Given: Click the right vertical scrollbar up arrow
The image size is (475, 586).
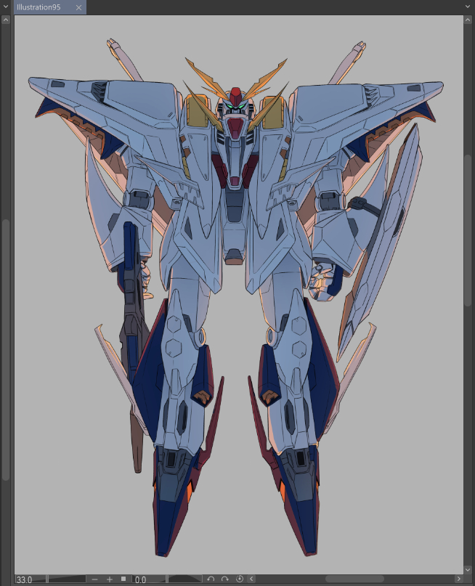Looking at the screenshot, I should 468,20.
